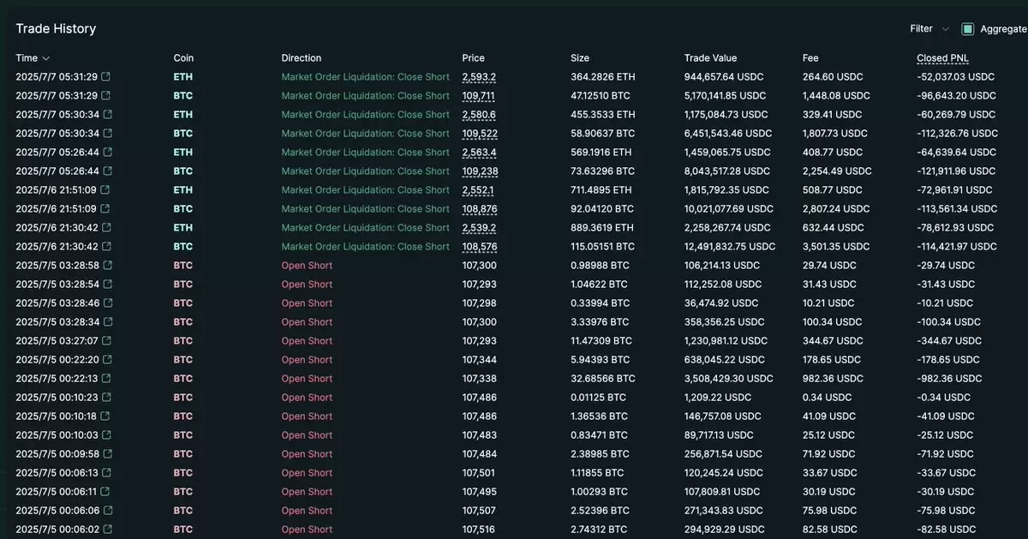Click liquidation price 109,238
The width and height of the screenshot is (1028, 539).
click(x=480, y=171)
